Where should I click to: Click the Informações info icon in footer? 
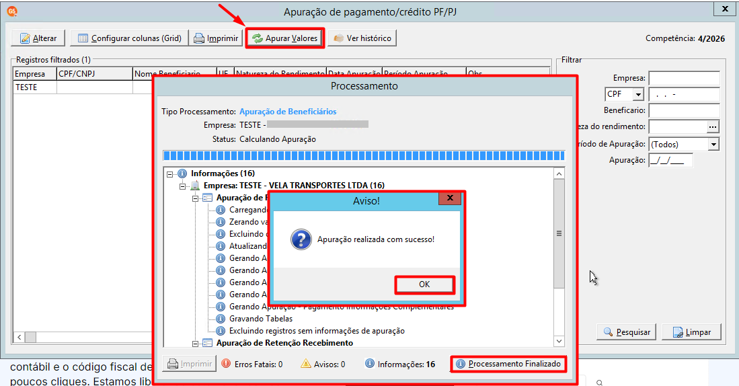click(x=370, y=364)
